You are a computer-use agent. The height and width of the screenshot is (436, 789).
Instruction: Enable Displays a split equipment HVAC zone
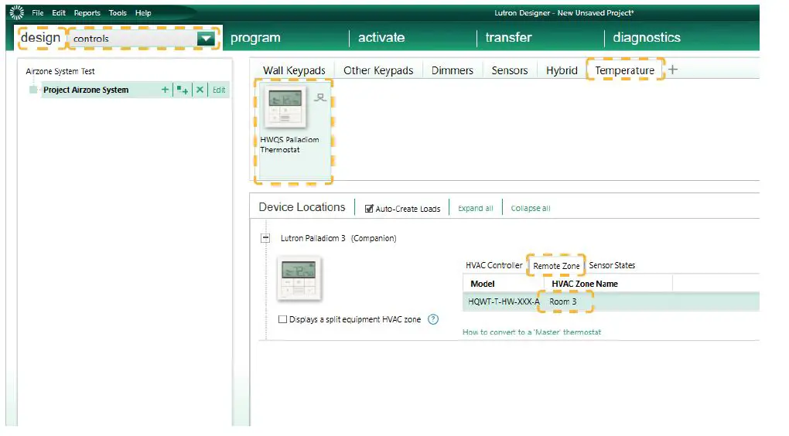283,319
